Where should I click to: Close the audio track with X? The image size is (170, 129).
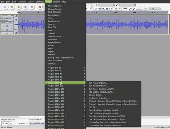pos(1,16)
